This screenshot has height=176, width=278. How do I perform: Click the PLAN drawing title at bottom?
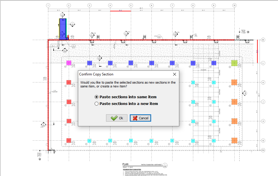(126, 165)
